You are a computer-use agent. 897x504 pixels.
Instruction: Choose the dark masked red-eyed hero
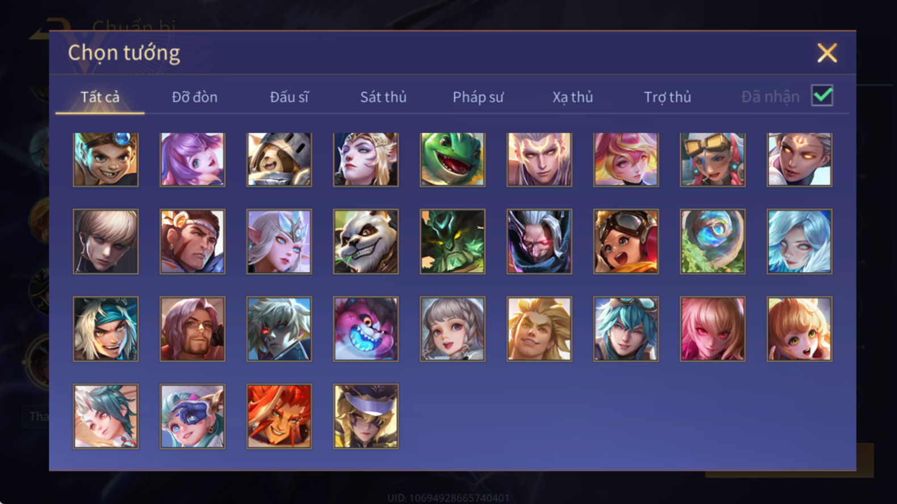click(x=539, y=242)
